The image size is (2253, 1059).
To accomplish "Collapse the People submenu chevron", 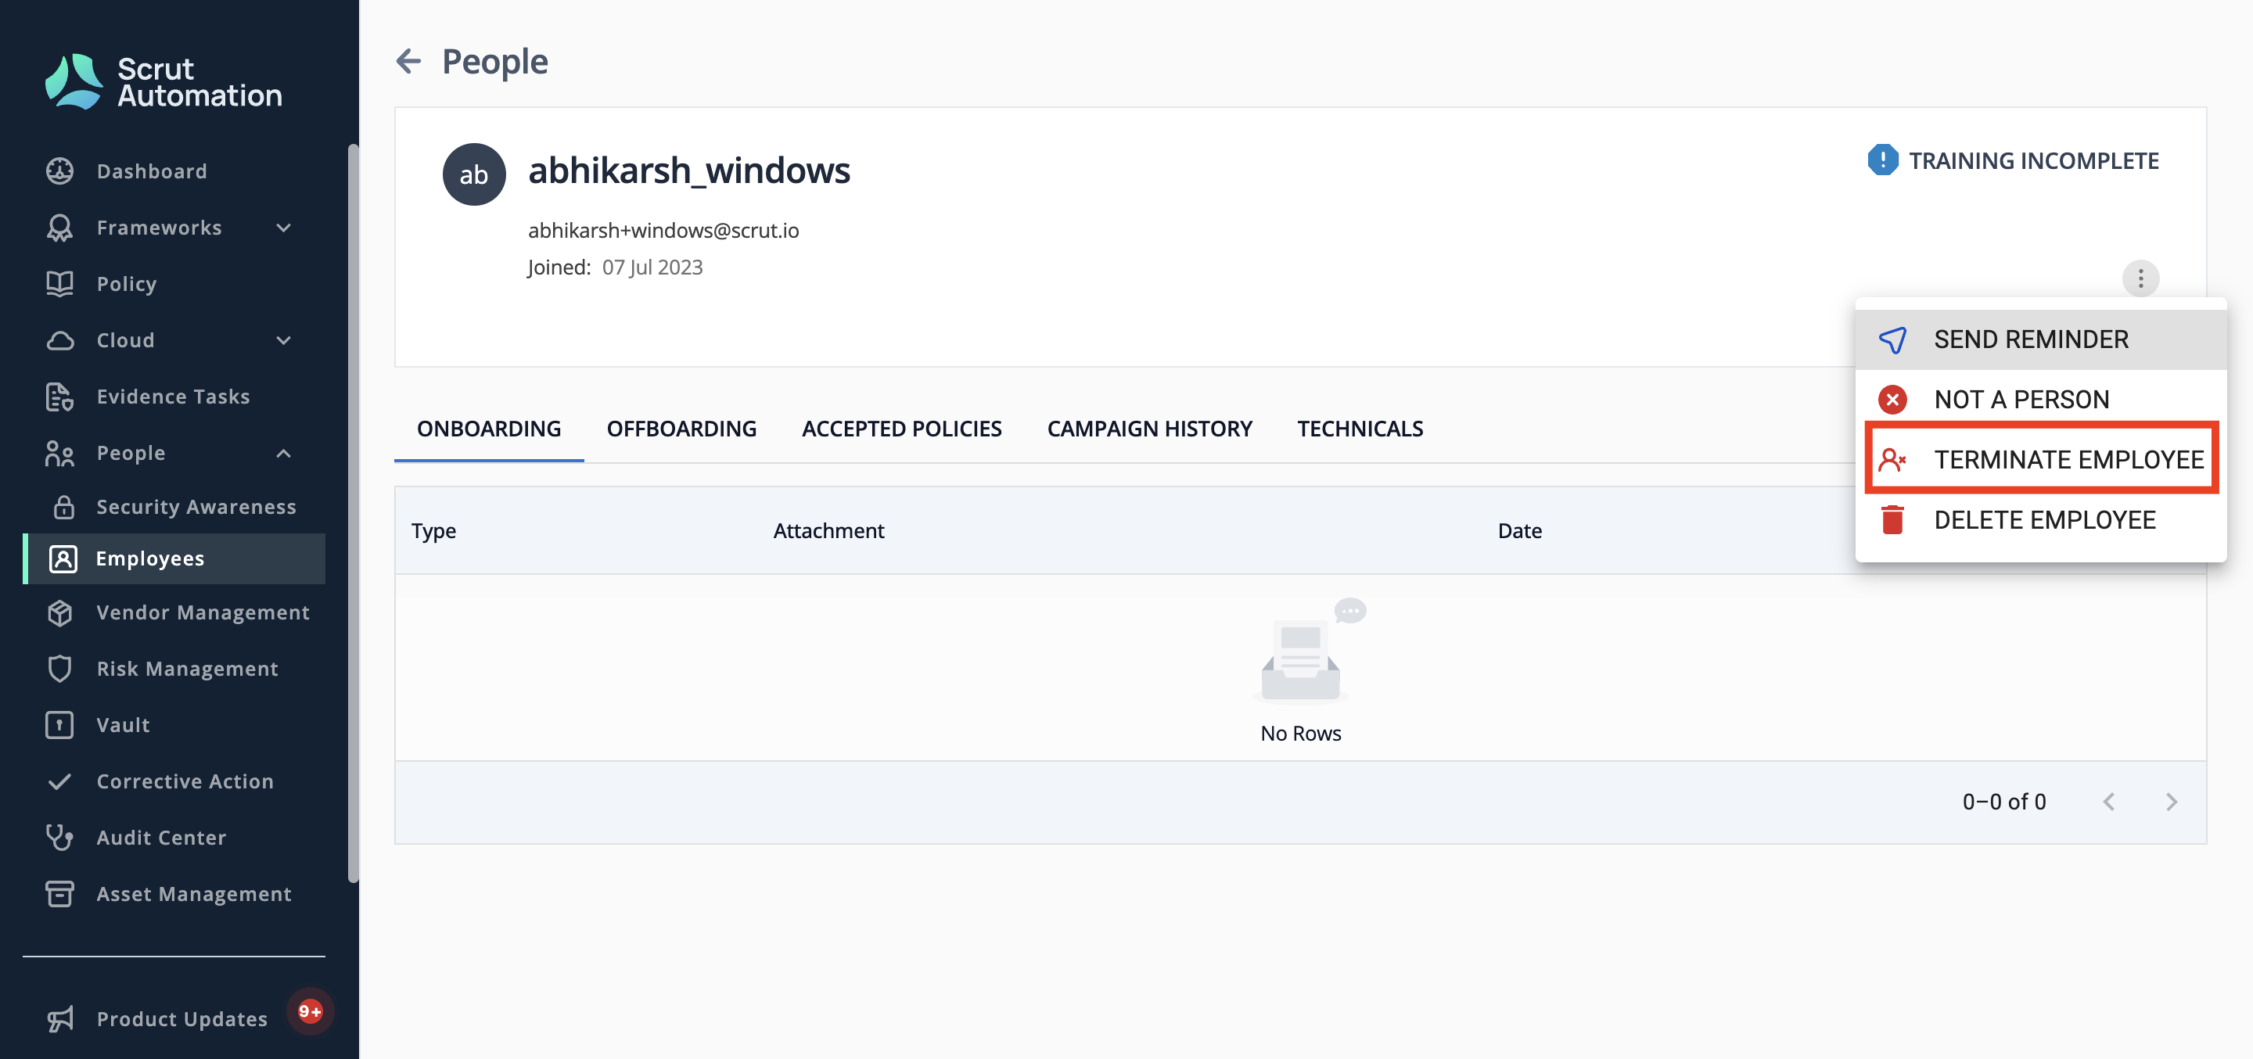I will pos(283,453).
